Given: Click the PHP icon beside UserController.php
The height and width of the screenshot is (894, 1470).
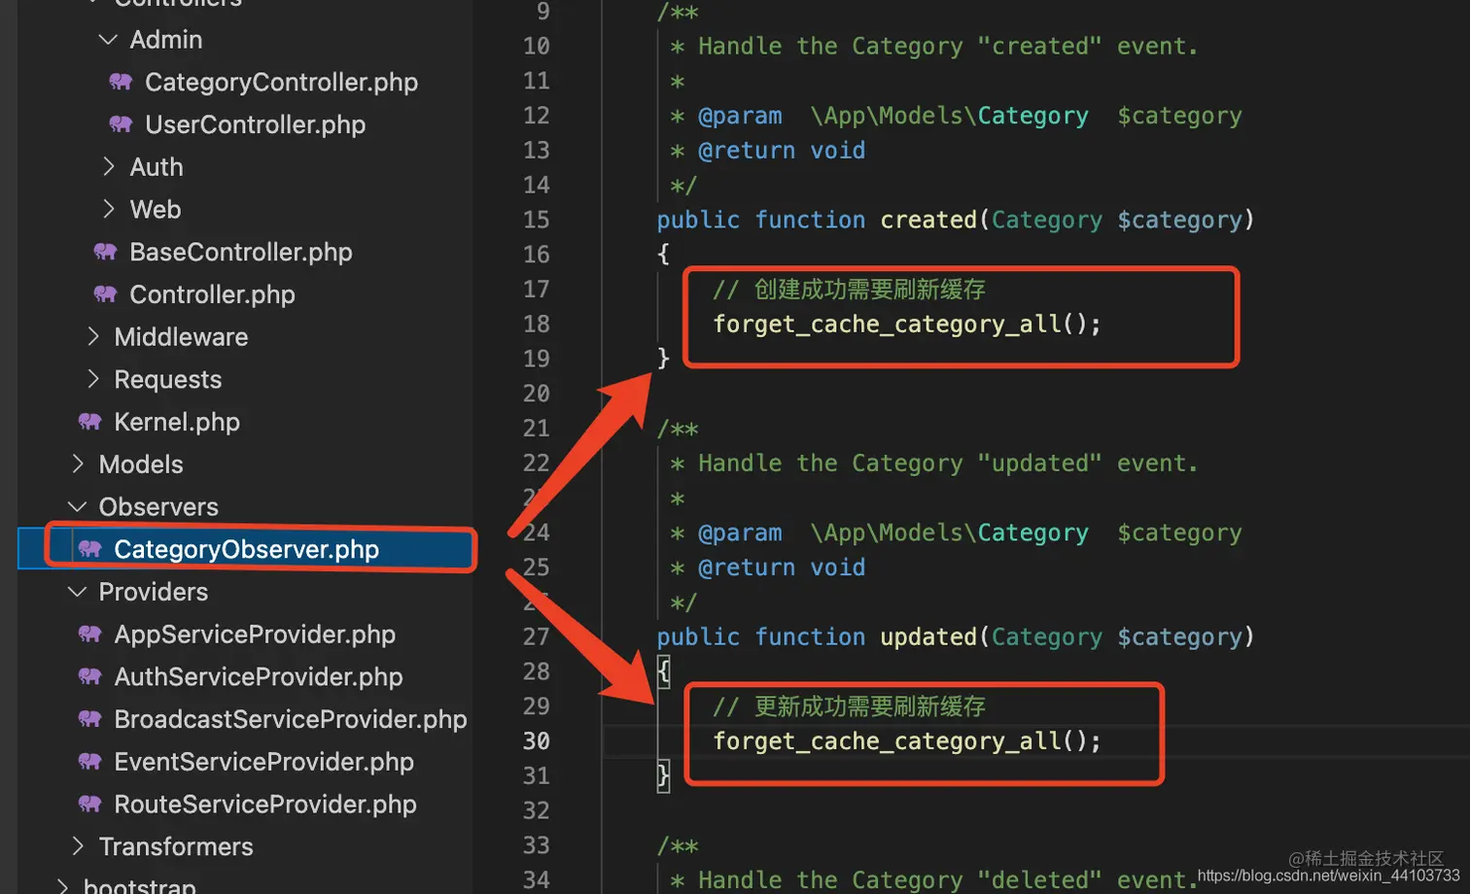Looking at the screenshot, I should (121, 124).
